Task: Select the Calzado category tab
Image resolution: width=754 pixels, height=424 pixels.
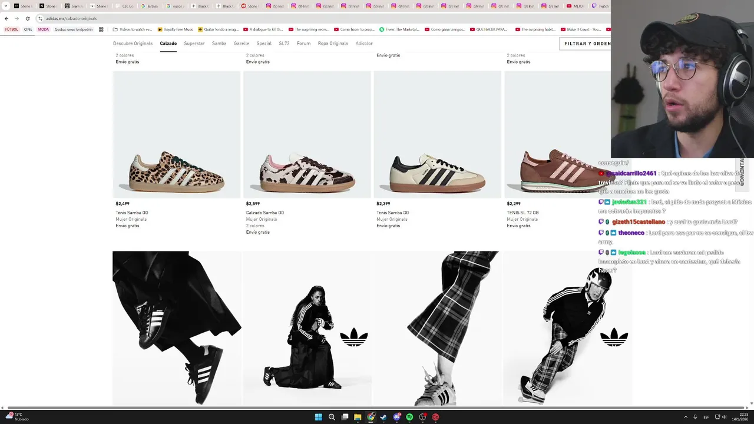Action: click(x=168, y=44)
